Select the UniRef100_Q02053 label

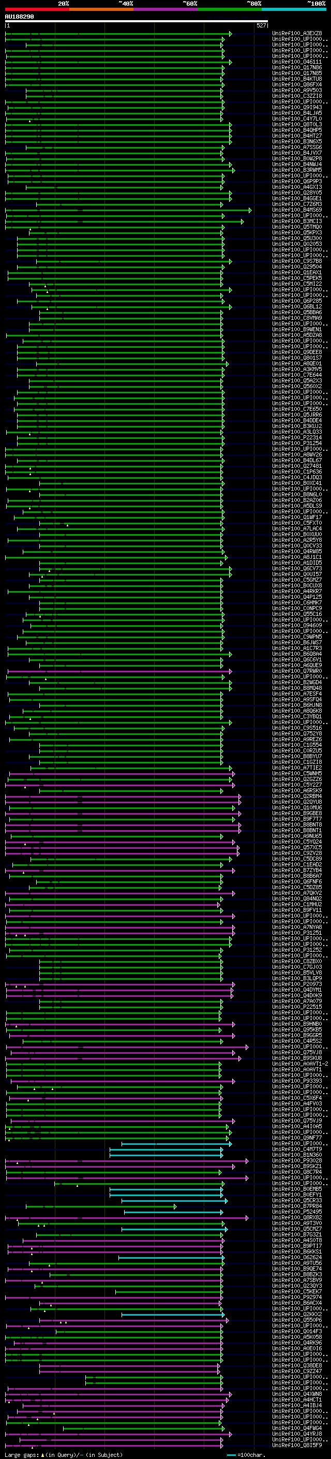tap(297, 244)
